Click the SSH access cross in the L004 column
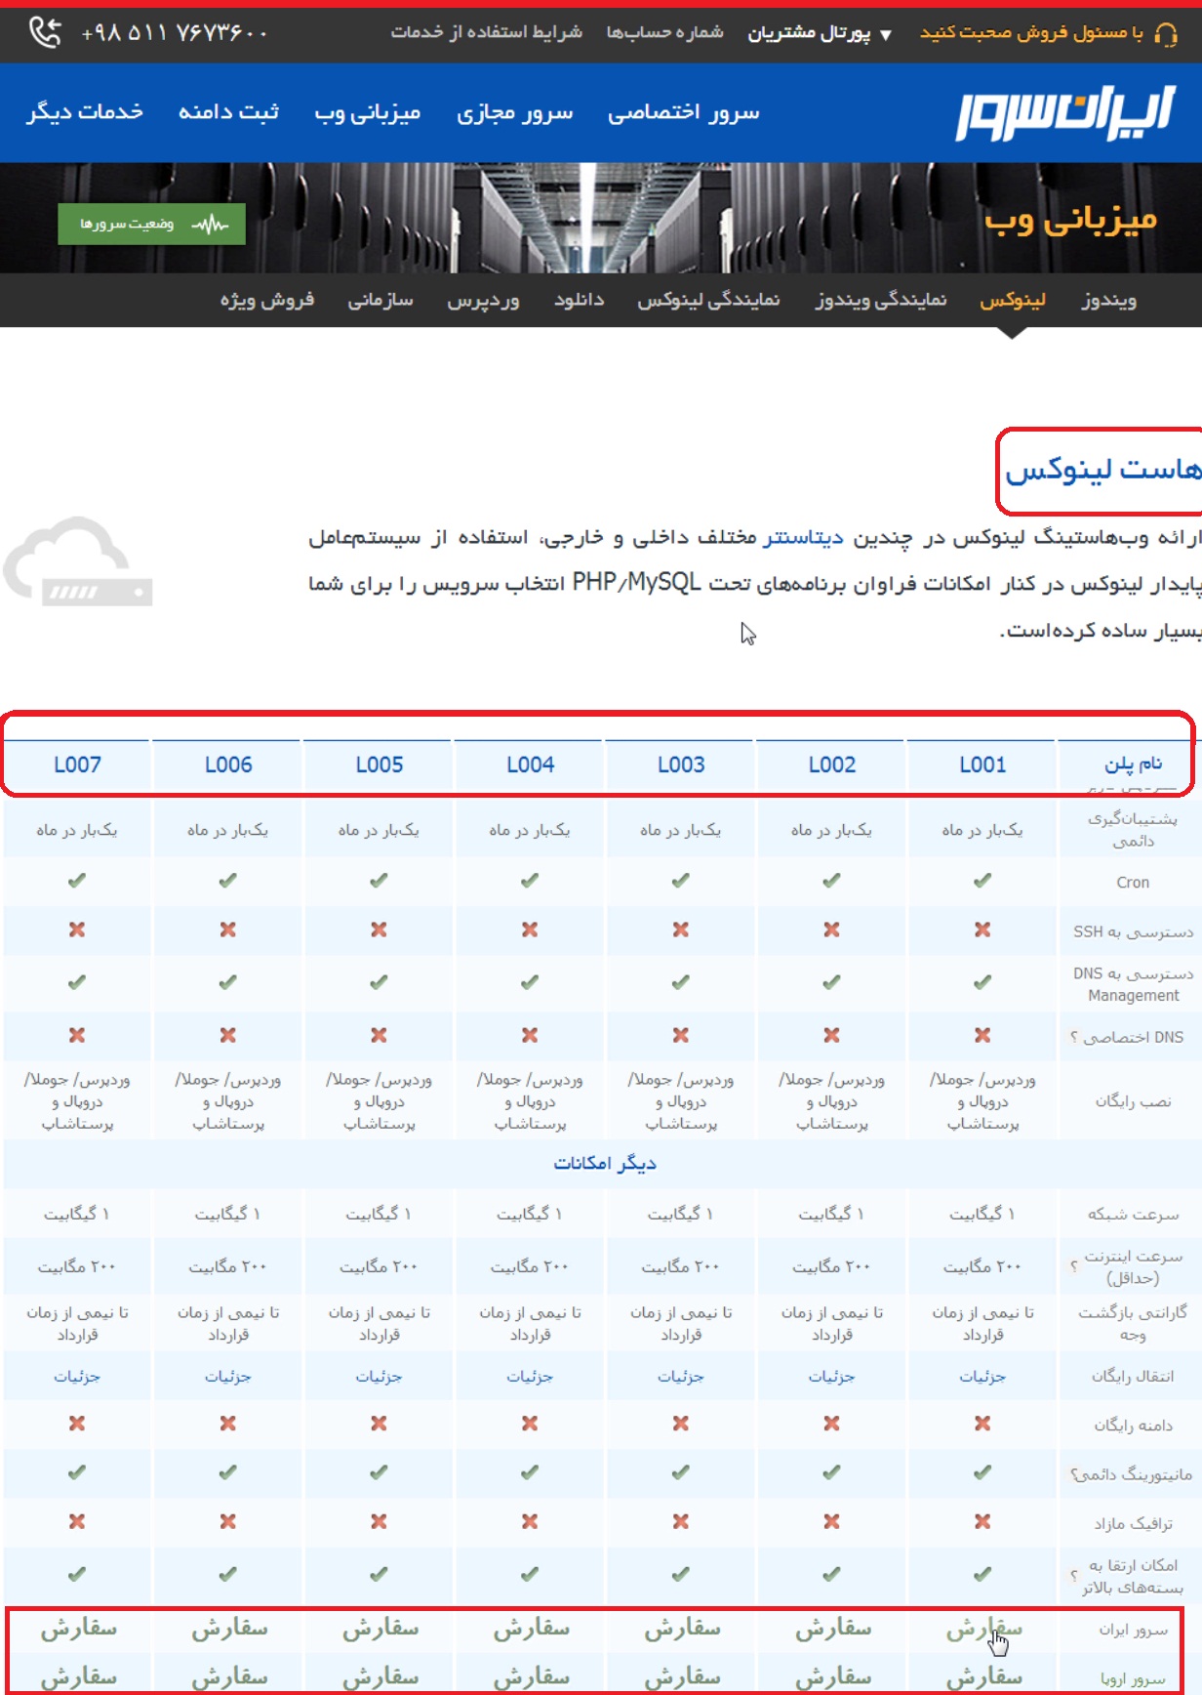The width and height of the screenshot is (1202, 1695). (x=530, y=930)
